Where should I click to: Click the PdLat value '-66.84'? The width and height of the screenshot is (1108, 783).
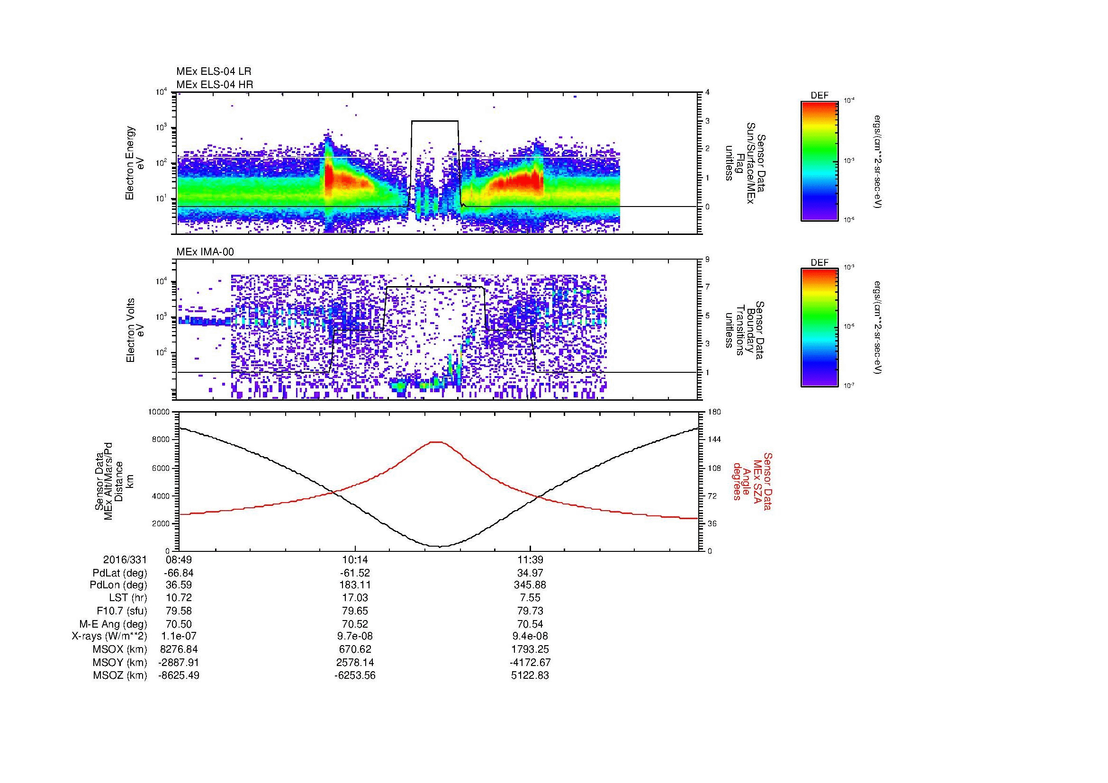pyautogui.click(x=179, y=573)
